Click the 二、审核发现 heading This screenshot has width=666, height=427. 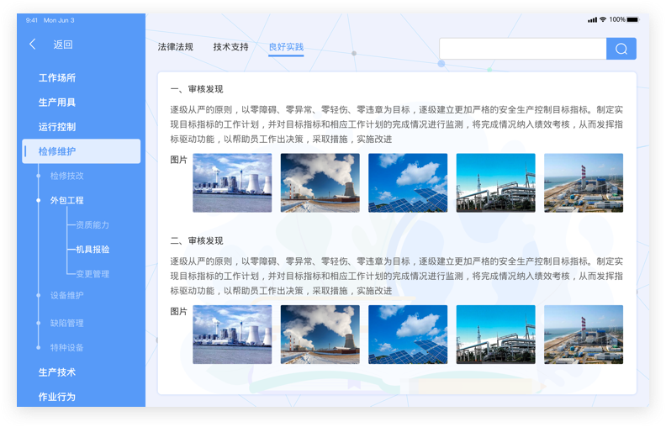[x=197, y=240]
